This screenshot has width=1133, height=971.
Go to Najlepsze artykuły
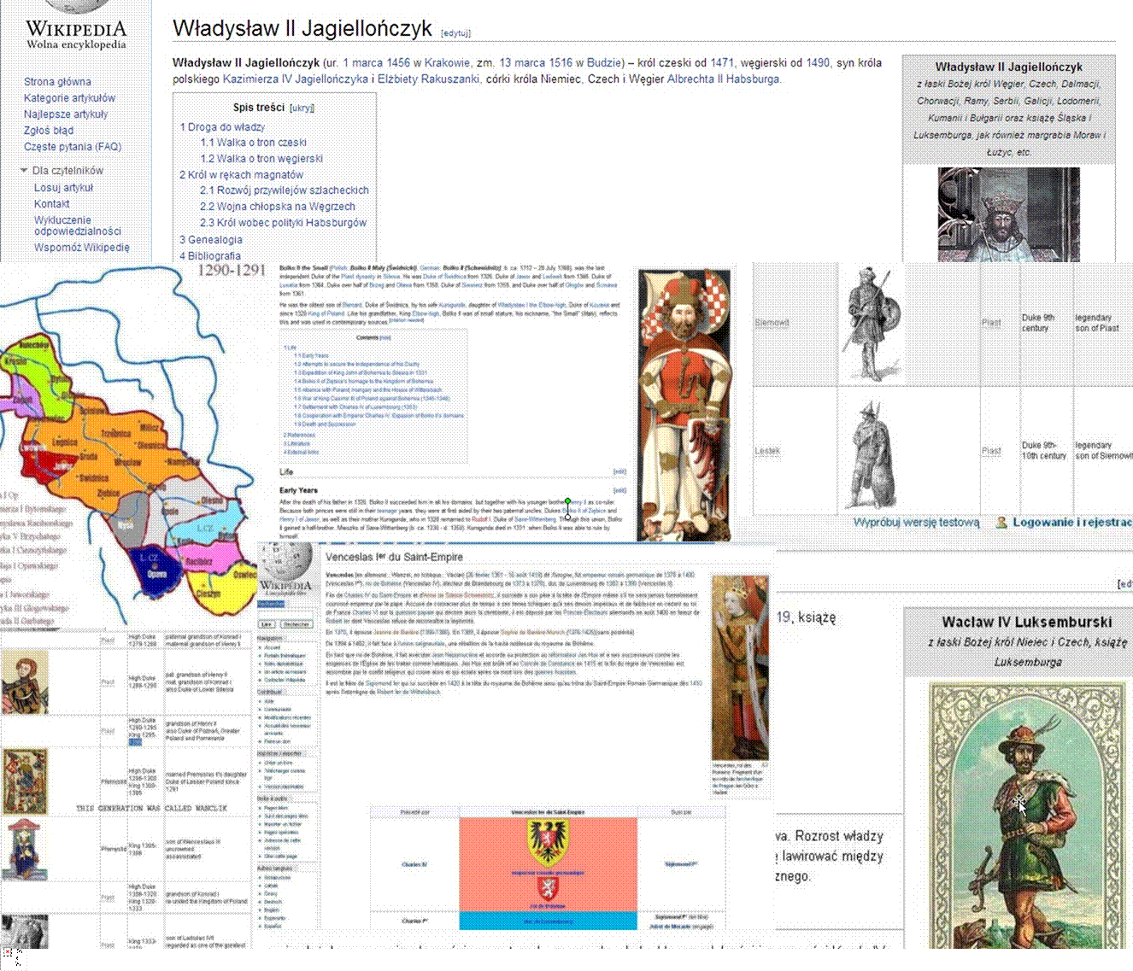[x=66, y=114]
